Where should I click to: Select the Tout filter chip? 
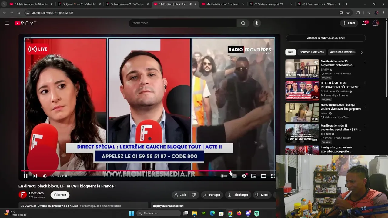[x=290, y=52]
